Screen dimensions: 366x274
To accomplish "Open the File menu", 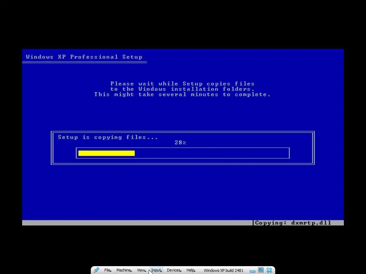I will (x=107, y=270).
